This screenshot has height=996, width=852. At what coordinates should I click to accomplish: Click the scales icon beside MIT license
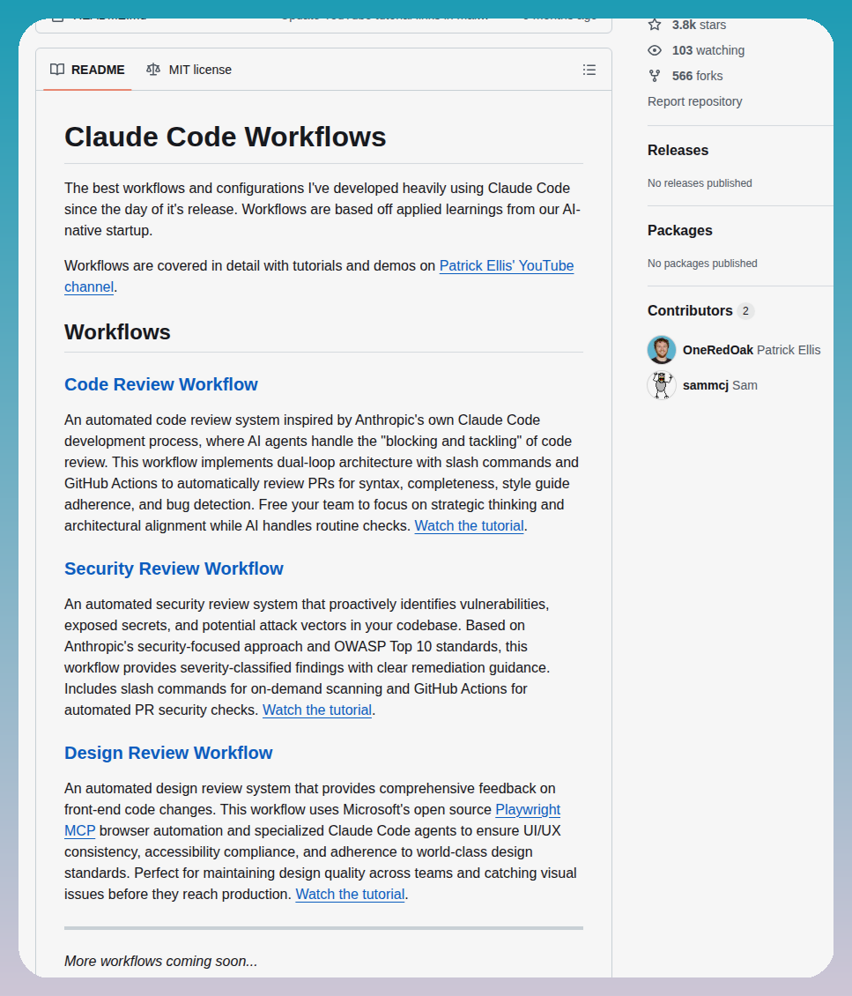click(x=153, y=70)
